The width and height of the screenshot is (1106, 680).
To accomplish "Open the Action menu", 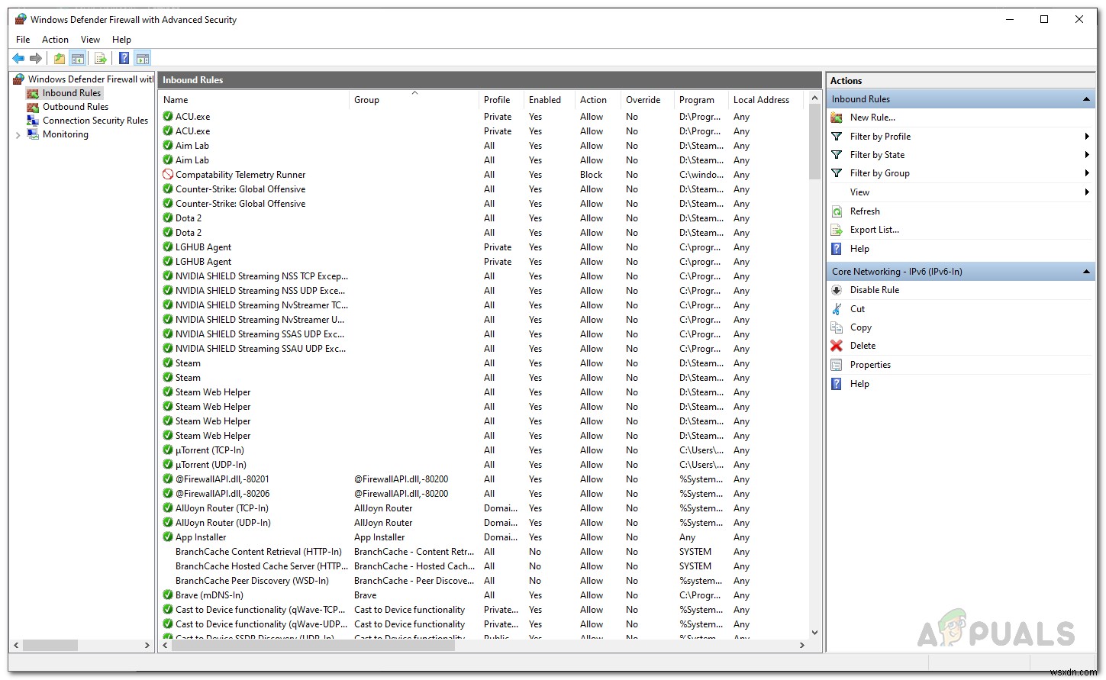I will [55, 40].
